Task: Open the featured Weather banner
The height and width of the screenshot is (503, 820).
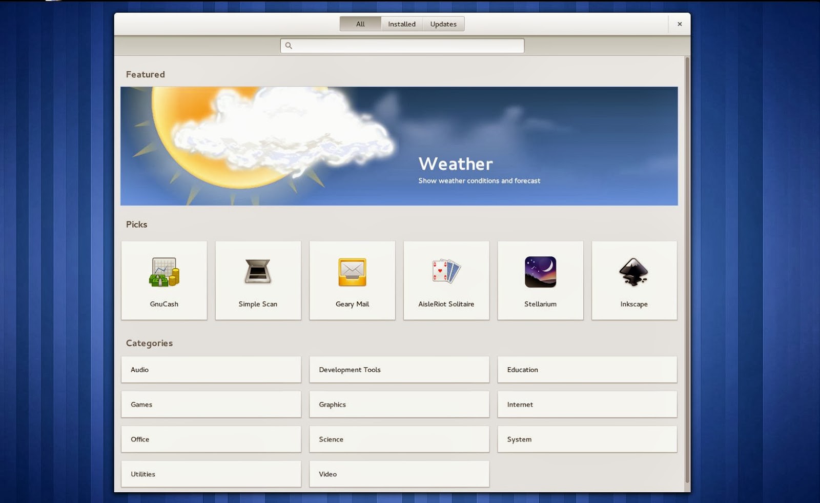Action: click(399, 146)
